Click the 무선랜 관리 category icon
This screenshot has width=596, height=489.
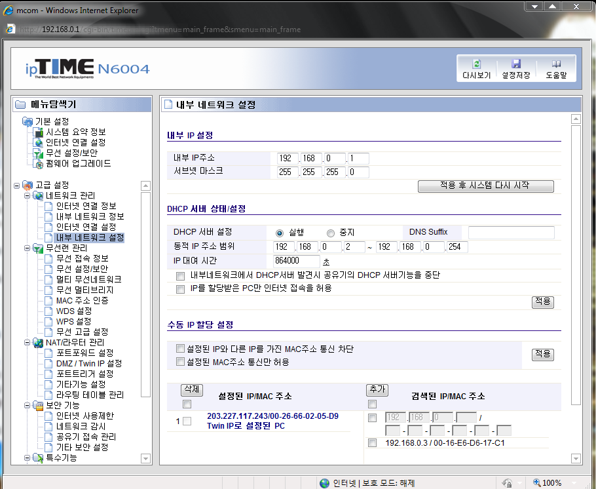[x=38, y=248]
